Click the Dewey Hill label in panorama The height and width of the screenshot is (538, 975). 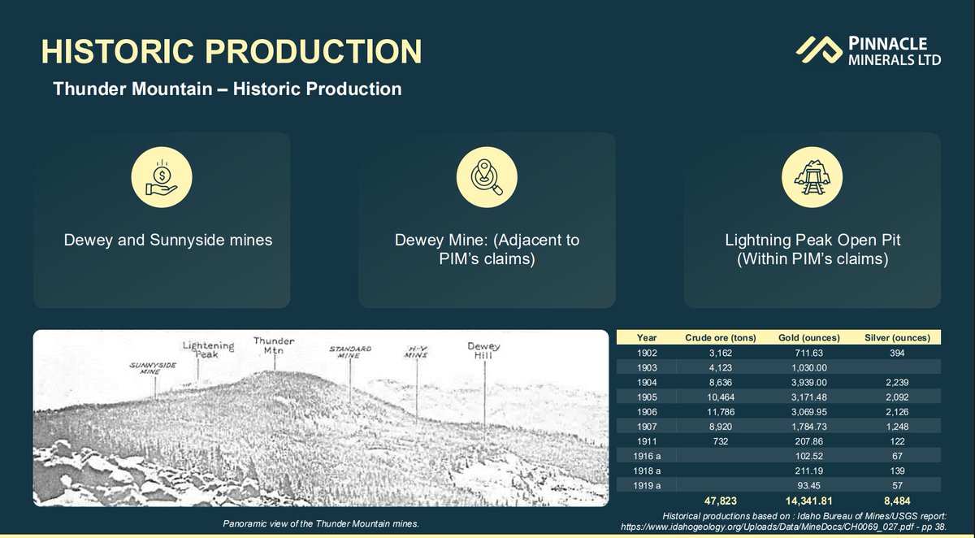483,351
